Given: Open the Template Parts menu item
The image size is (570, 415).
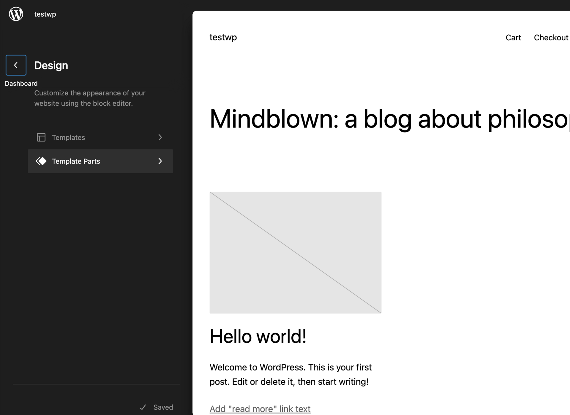Looking at the screenshot, I should coord(100,161).
